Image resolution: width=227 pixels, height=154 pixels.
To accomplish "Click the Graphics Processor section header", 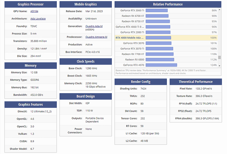I will coord(31,4).
